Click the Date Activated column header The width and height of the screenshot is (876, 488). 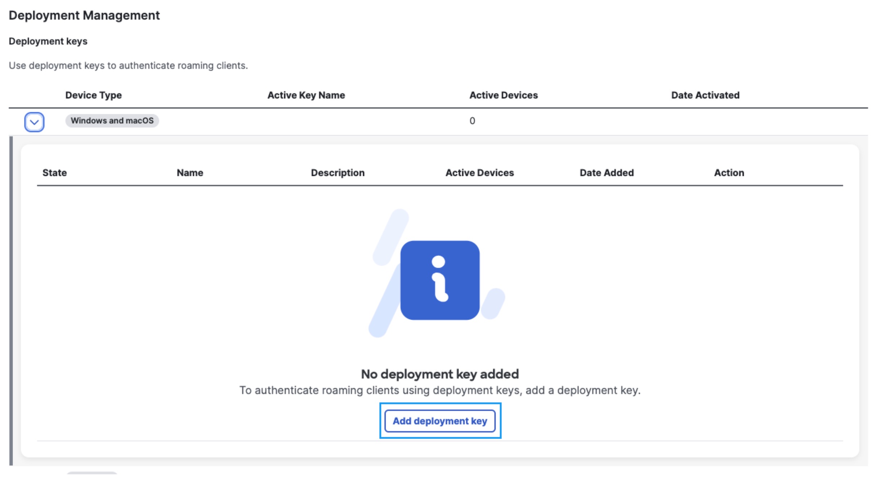tap(705, 95)
